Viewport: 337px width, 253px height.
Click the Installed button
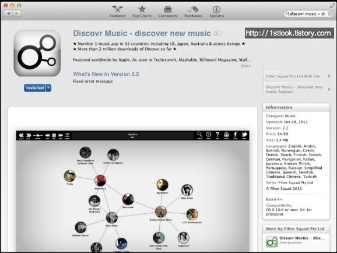click(35, 88)
